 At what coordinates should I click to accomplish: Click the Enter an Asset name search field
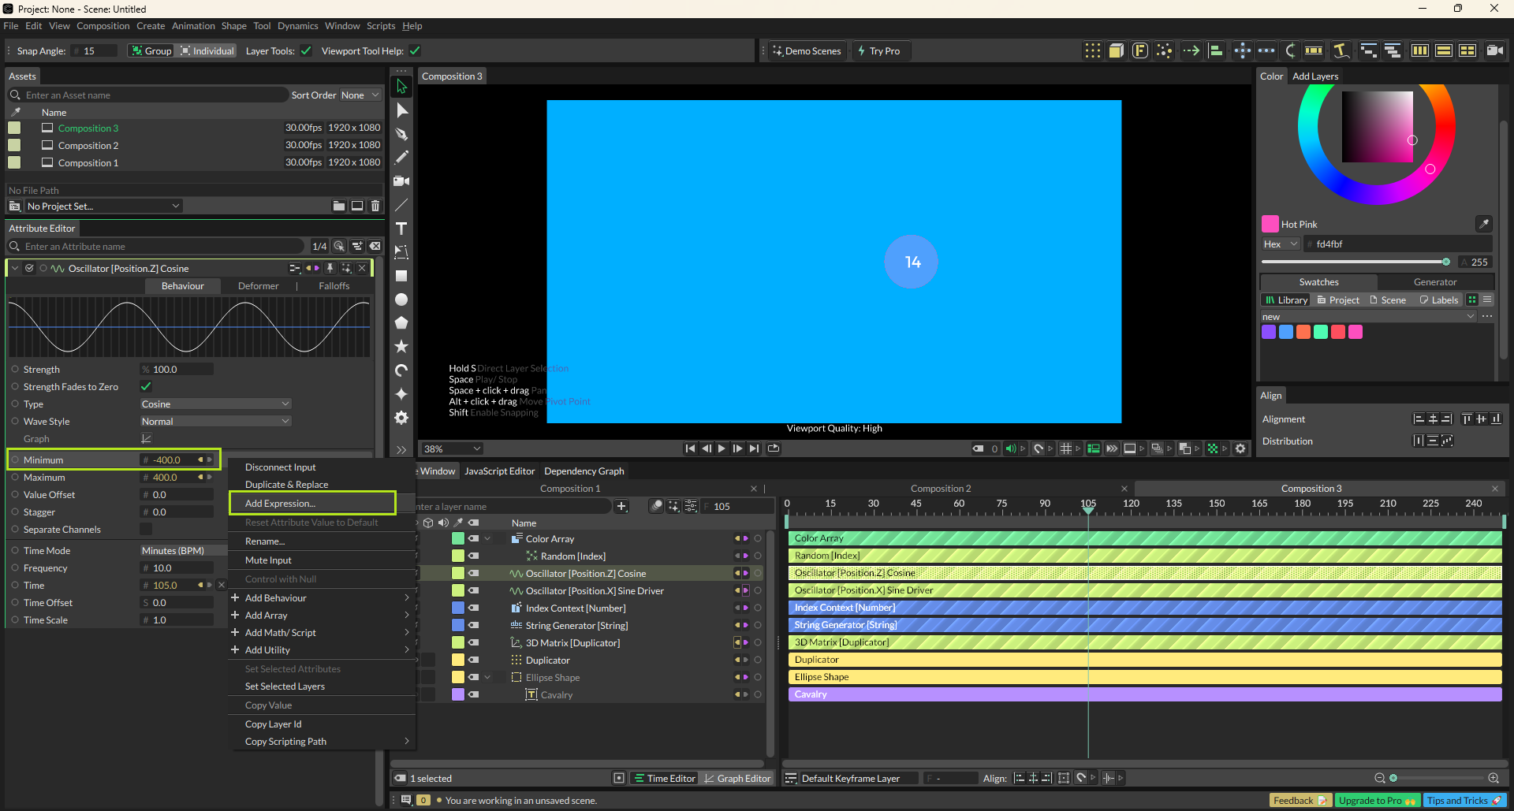[x=150, y=95]
